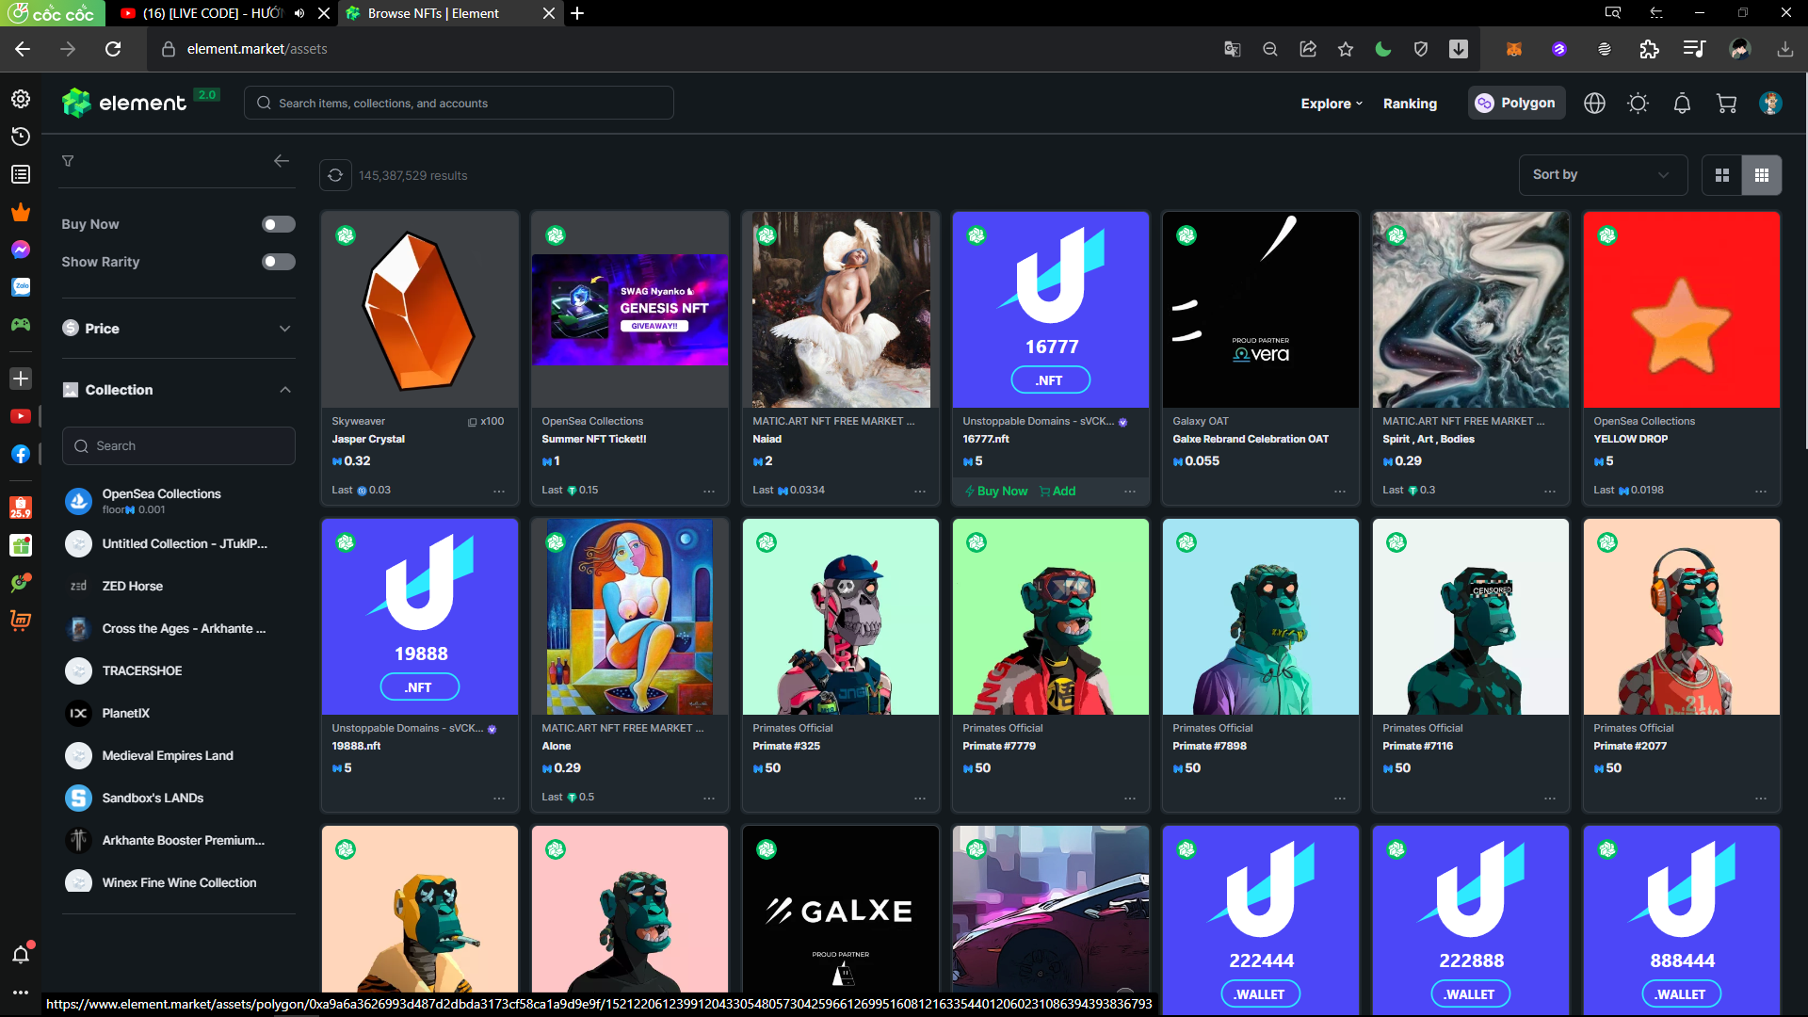The image size is (1808, 1017).
Task: Toggle the Show Rarity switch
Action: pos(278,262)
